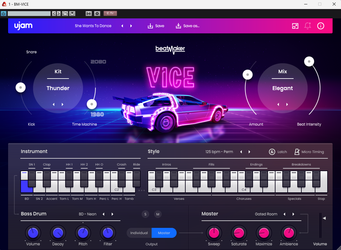
Task: Select next Bass Drum sound
Action: pos(112,214)
